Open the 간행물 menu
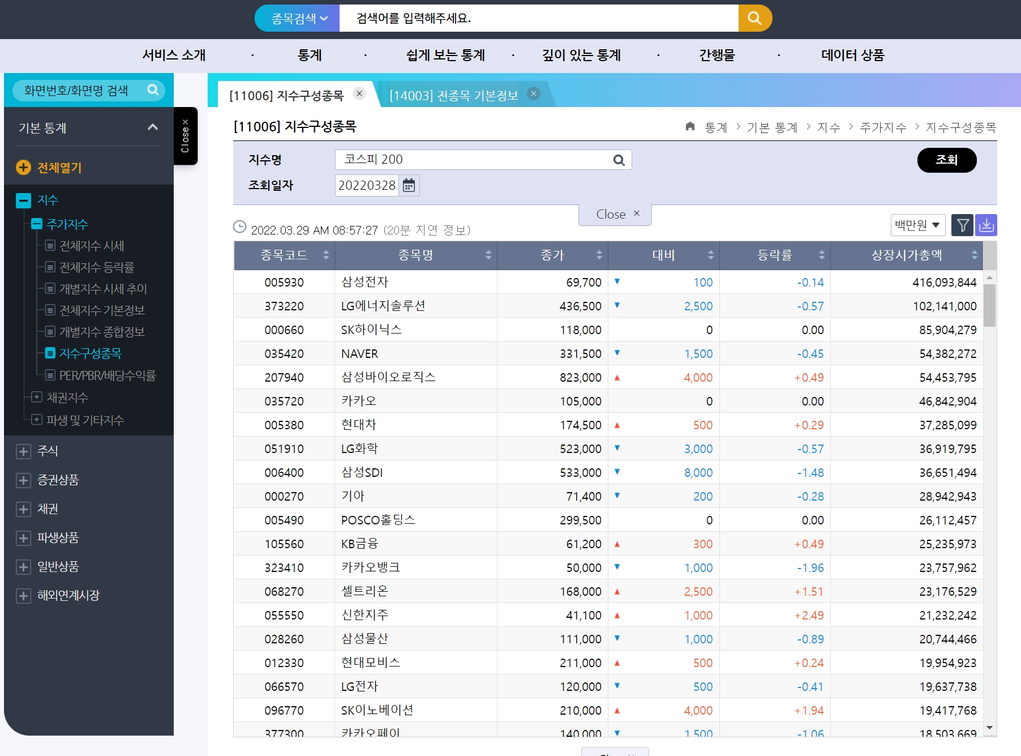The height and width of the screenshot is (756, 1021). [x=717, y=55]
